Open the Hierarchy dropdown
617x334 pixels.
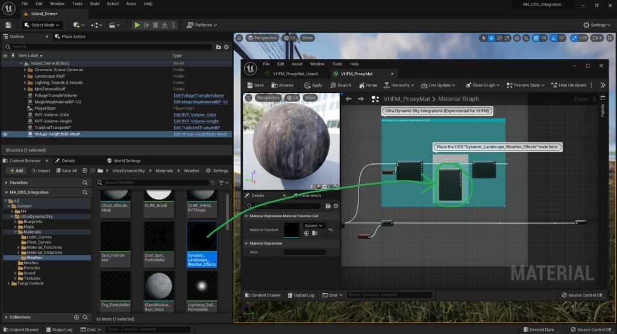[x=399, y=85]
